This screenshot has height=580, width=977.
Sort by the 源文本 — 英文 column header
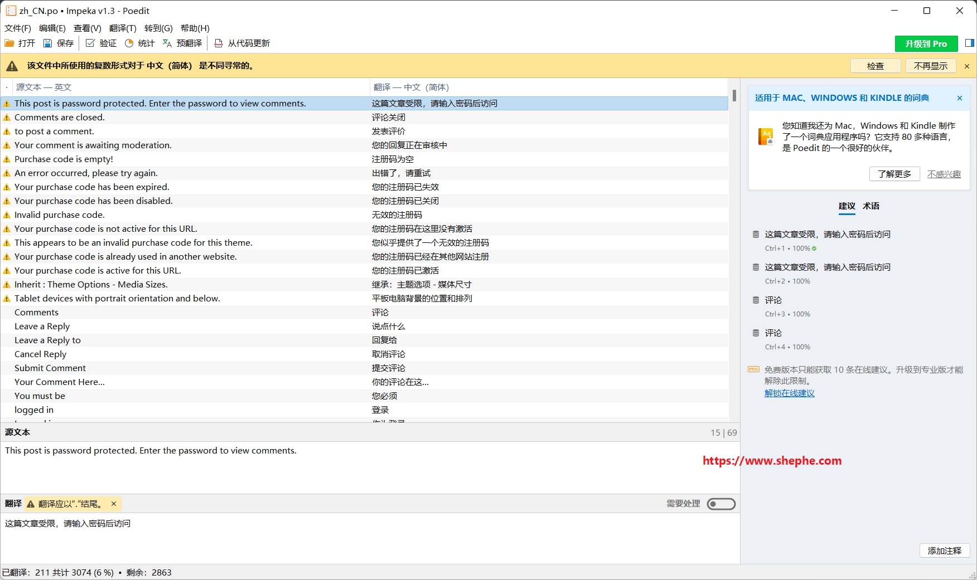pos(43,87)
